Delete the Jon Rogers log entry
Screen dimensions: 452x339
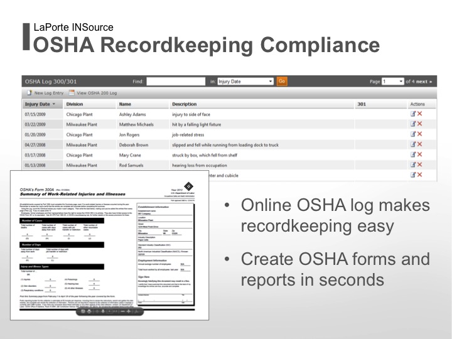pos(420,134)
